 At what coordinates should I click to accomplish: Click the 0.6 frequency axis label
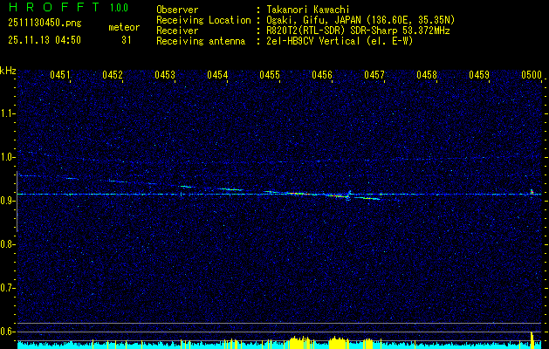(x=8, y=331)
